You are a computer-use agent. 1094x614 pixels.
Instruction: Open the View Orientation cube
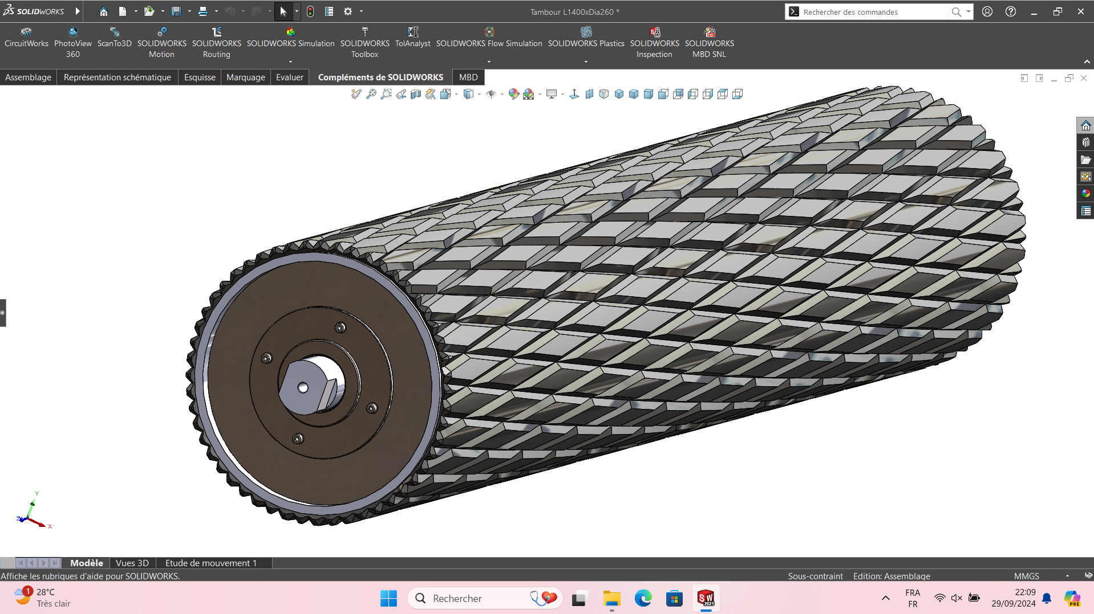[445, 94]
